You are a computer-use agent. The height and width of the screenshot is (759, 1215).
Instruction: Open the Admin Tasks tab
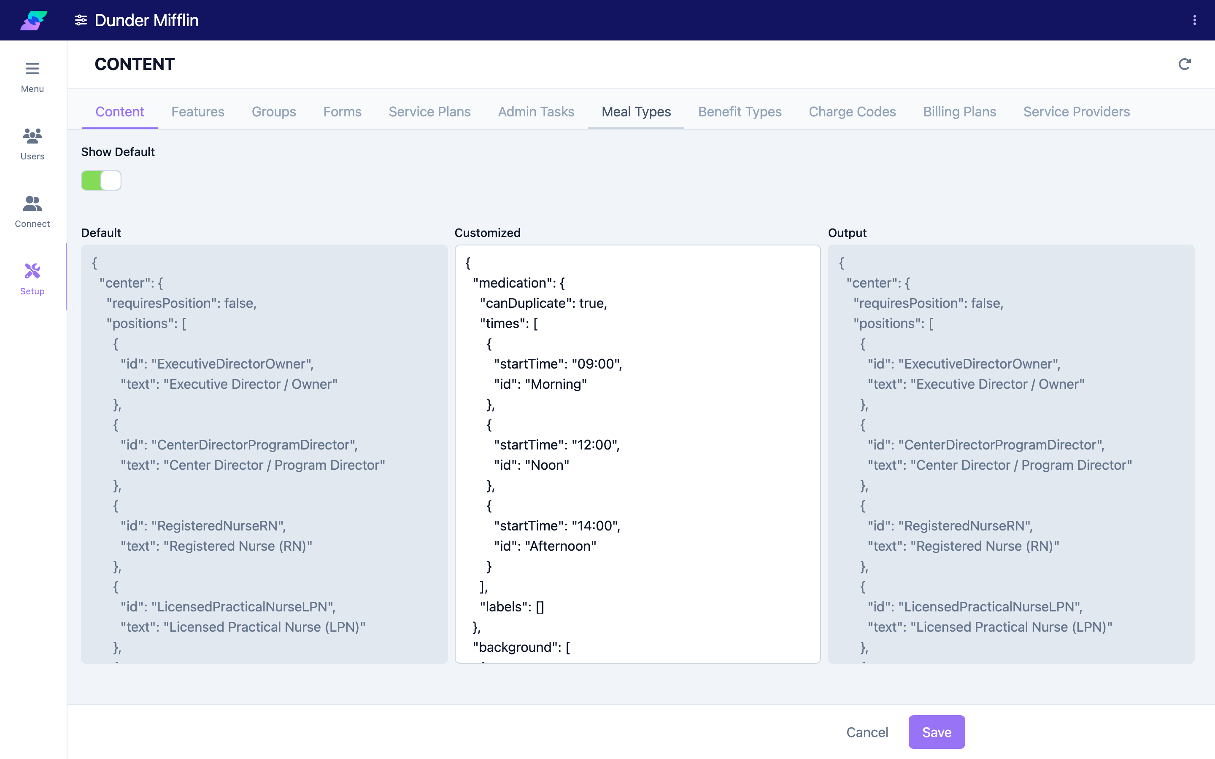point(536,111)
